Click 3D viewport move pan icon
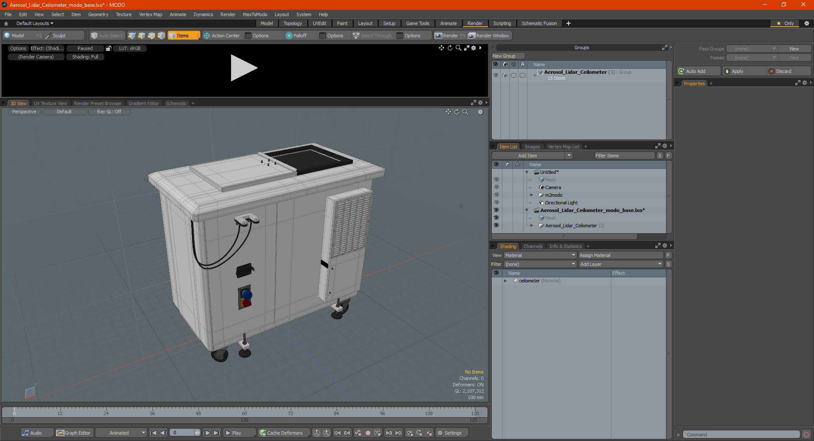 (448, 112)
